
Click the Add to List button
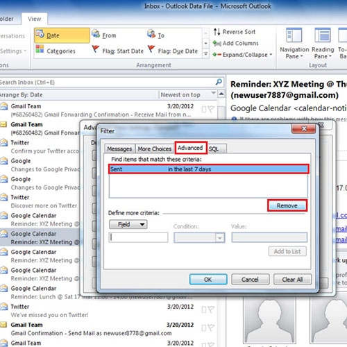pyautogui.click(x=287, y=251)
